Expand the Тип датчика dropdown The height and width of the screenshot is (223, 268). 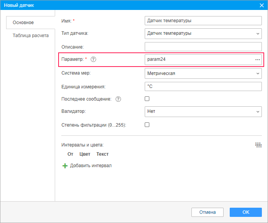click(203, 34)
